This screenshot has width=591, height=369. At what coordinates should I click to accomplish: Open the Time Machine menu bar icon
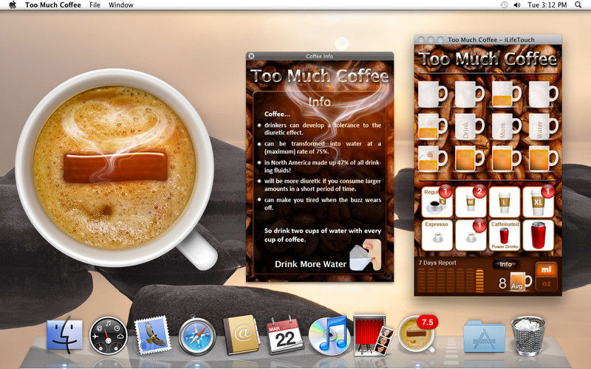(x=504, y=5)
